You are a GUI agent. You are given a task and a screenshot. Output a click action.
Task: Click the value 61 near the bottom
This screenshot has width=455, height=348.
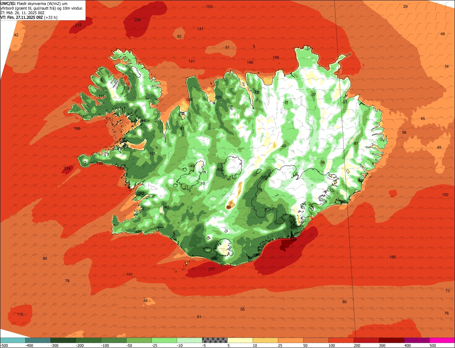(199, 317)
